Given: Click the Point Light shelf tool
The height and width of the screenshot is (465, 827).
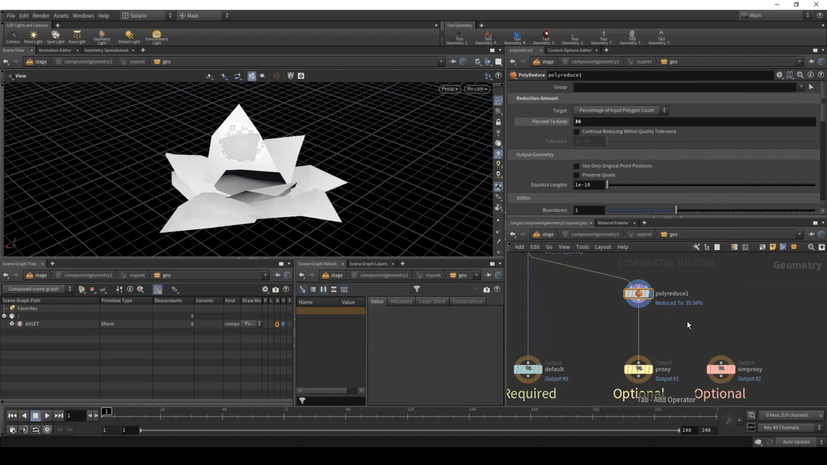Looking at the screenshot, I should (x=33, y=37).
